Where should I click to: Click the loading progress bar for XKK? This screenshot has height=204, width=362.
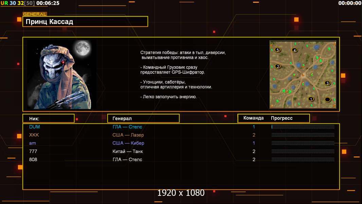click(303, 135)
